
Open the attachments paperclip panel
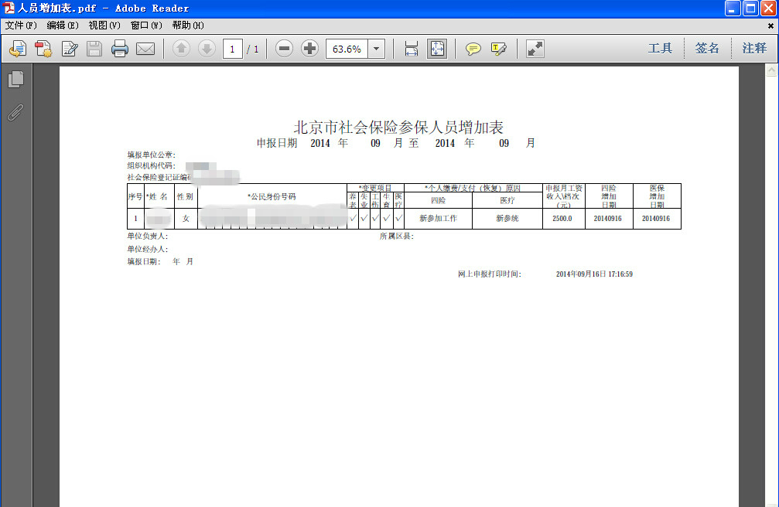click(x=15, y=112)
